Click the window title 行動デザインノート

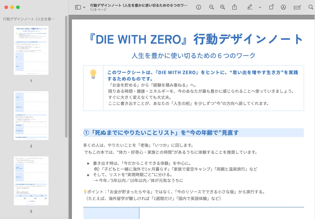[x=139, y=5]
